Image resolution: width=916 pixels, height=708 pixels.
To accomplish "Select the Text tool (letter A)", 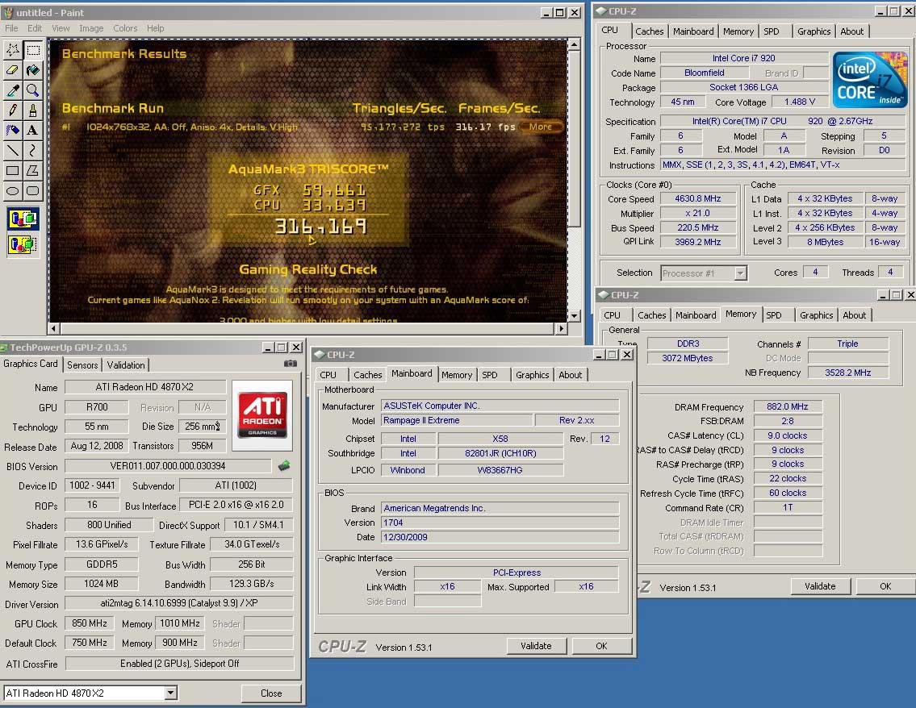I will (33, 130).
